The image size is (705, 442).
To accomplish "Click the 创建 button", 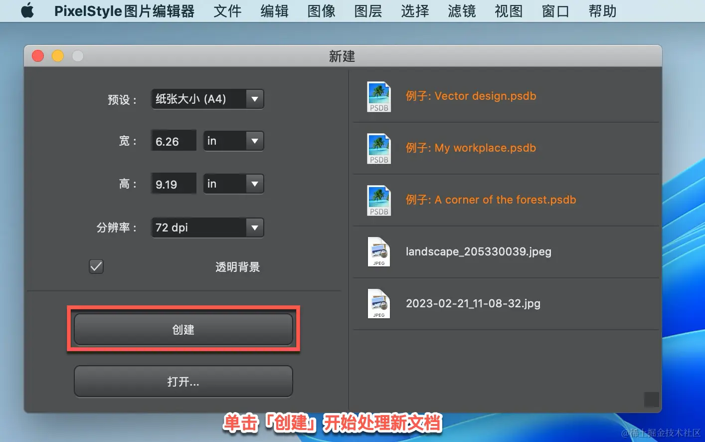I will pos(183,329).
